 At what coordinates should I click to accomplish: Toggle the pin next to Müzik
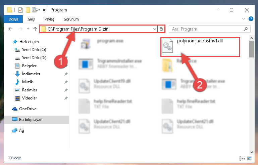coord(66,82)
